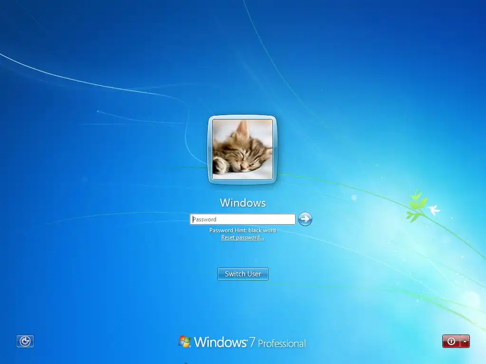The height and width of the screenshot is (364, 486).
Task: Click the Windows account name label
Action: click(243, 203)
